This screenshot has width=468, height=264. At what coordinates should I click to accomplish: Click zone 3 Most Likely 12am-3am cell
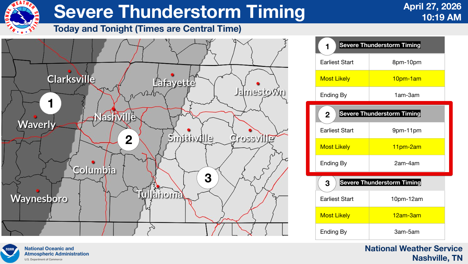(x=407, y=216)
